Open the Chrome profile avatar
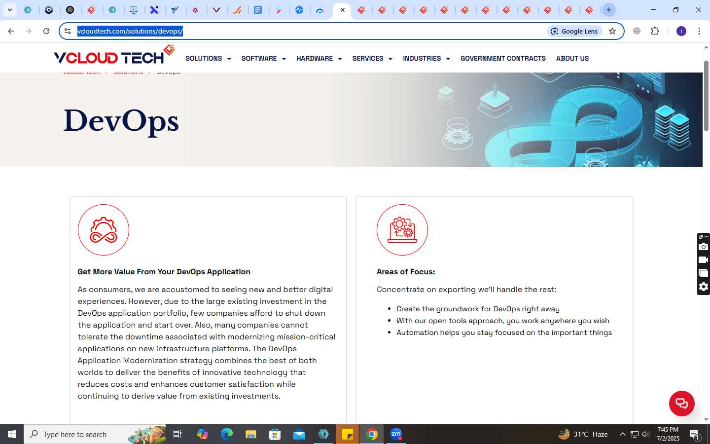 click(x=681, y=31)
